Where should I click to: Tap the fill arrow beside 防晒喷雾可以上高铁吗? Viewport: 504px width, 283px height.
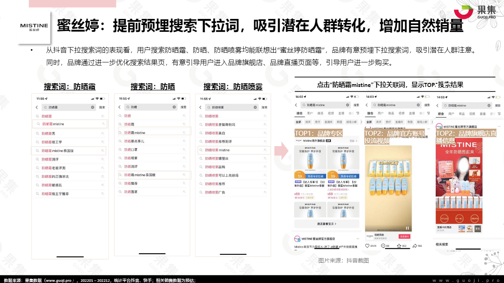pyautogui.click(x=265, y=176)
